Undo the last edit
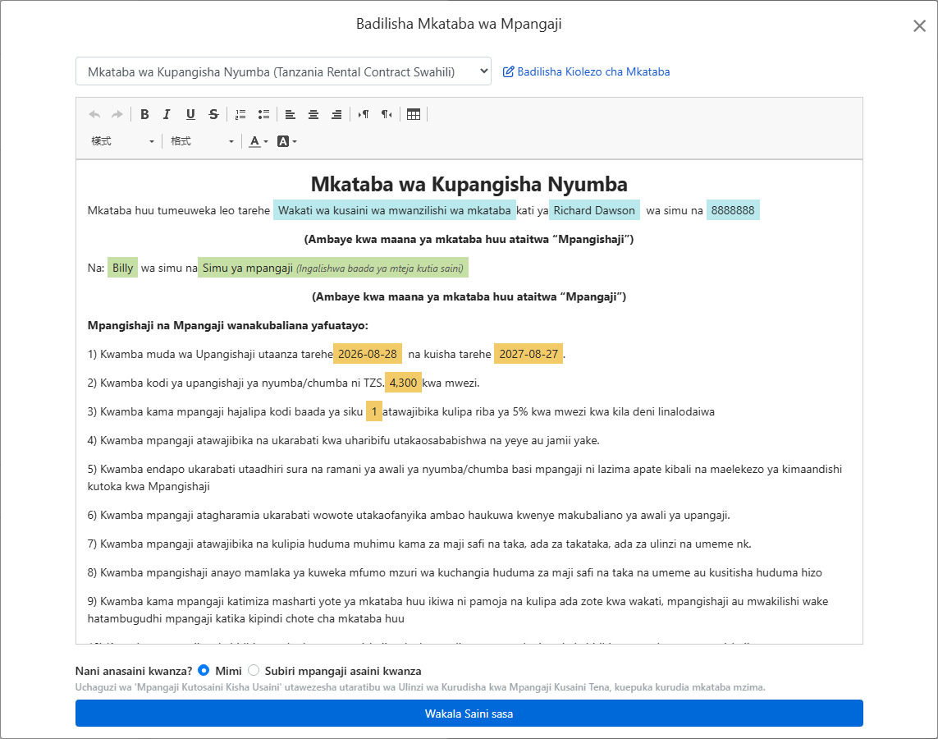The image size is (938, 739). click(94, 114)
